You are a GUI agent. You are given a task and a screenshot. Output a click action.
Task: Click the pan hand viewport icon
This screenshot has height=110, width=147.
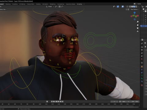tap(138, 25)
